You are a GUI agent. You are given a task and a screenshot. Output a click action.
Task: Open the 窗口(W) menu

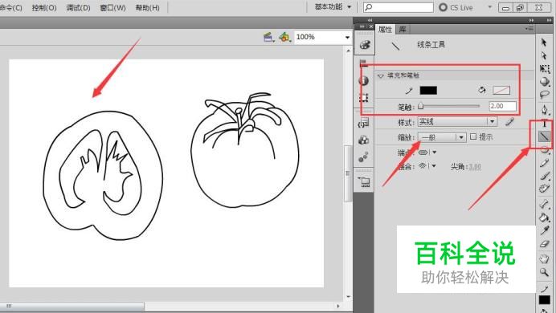(x=112, y=7)
